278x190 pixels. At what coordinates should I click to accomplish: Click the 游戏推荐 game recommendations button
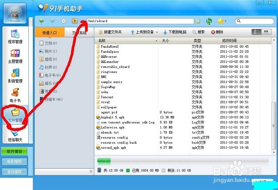tap(15, 172)
